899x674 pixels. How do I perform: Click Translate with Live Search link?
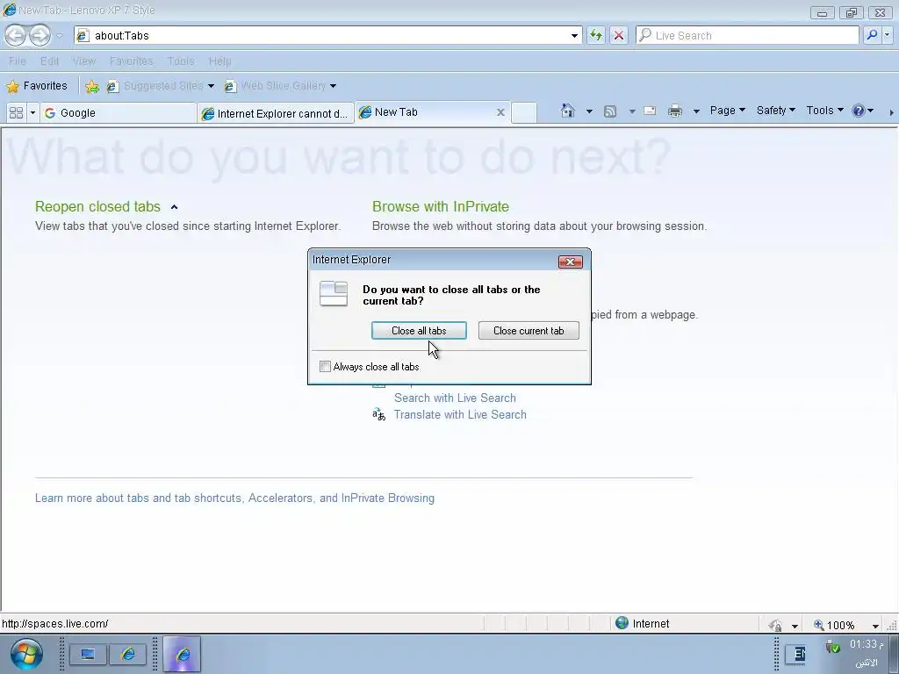pyautogui.click(x=460, y=414)
